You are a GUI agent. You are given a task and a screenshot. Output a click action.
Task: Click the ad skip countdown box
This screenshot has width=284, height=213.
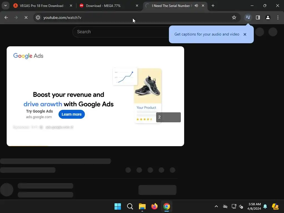tap(168, 117)
